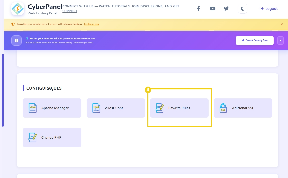
Task: Click the vHost Conf document icon
Action: tap(96, 108)
